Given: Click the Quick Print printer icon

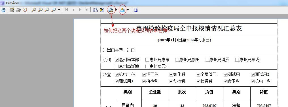Looking at the screenshot, I should point(18,10).
